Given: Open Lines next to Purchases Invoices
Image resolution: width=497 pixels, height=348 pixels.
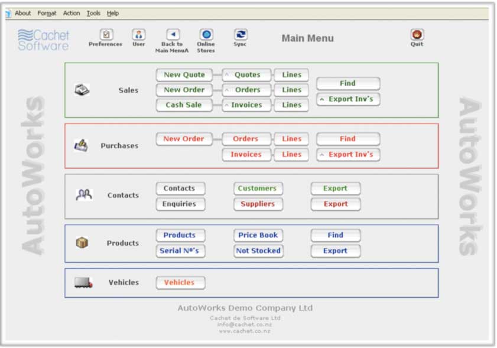Looking at the screenshot, I should [291, 154].
